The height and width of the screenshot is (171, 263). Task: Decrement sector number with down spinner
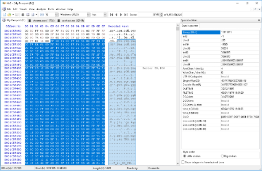coord(161,16)
